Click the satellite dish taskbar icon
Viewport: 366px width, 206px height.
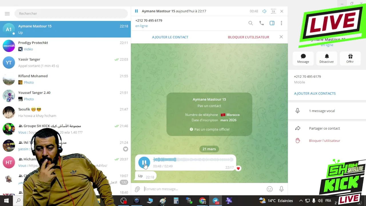point(229,201)
